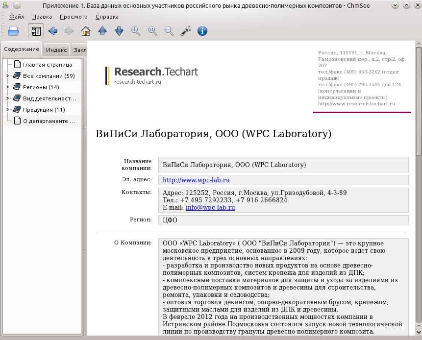Click the book icon next to Все компании
This screenshot has height=340, width=422.
[17, 75]
